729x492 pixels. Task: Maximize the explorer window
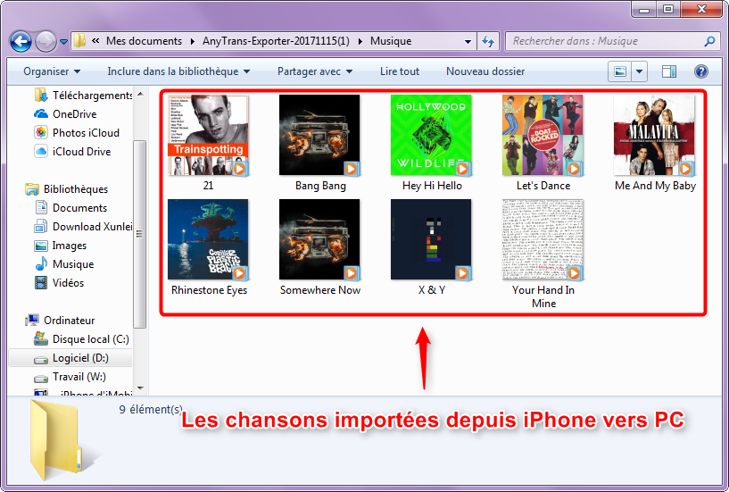[x=668, y=8]
